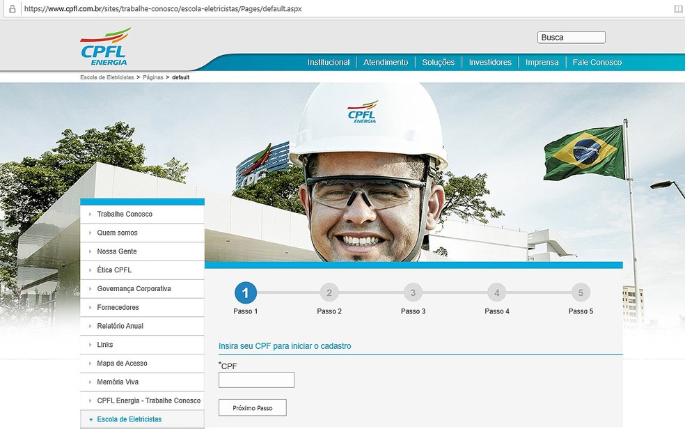Open Fornecedores in the sidebar

(143, 308)
